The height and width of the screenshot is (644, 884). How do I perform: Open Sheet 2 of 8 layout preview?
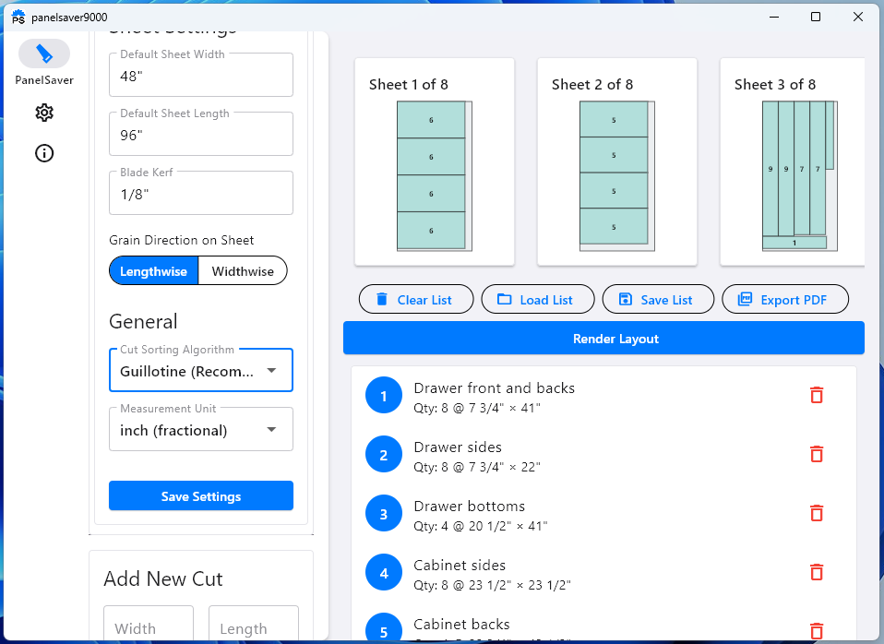(x=617, y=161)
